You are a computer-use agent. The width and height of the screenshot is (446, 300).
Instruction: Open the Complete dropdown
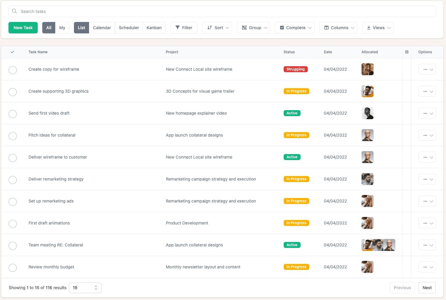pyautogui.click(x=295, y=28)
